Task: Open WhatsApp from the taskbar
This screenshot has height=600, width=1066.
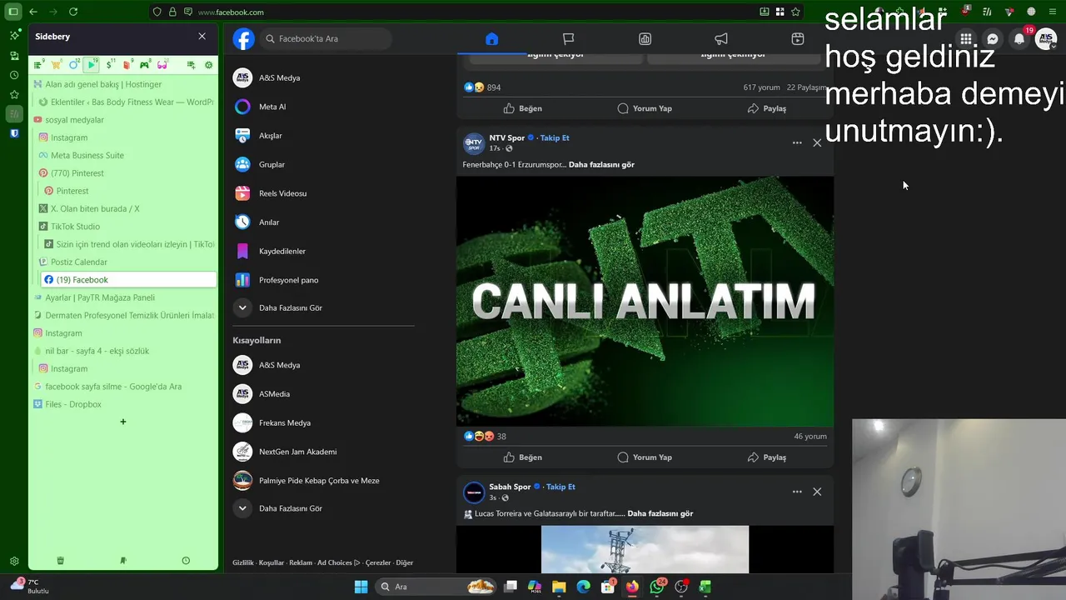Action: click(x=657, y=587)
